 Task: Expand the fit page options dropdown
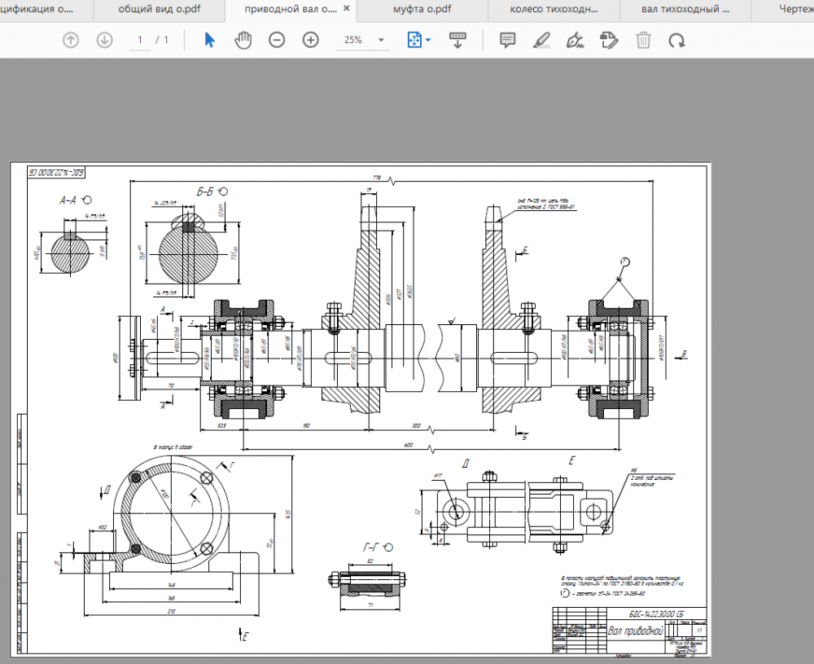pyautogui.click(x=428, y=40)
